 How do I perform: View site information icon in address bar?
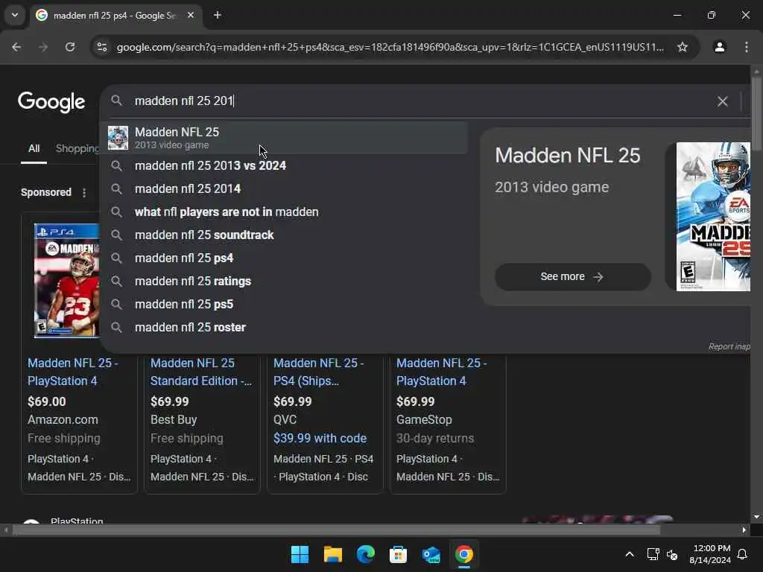pyautogui.click(x=102, y=47)
